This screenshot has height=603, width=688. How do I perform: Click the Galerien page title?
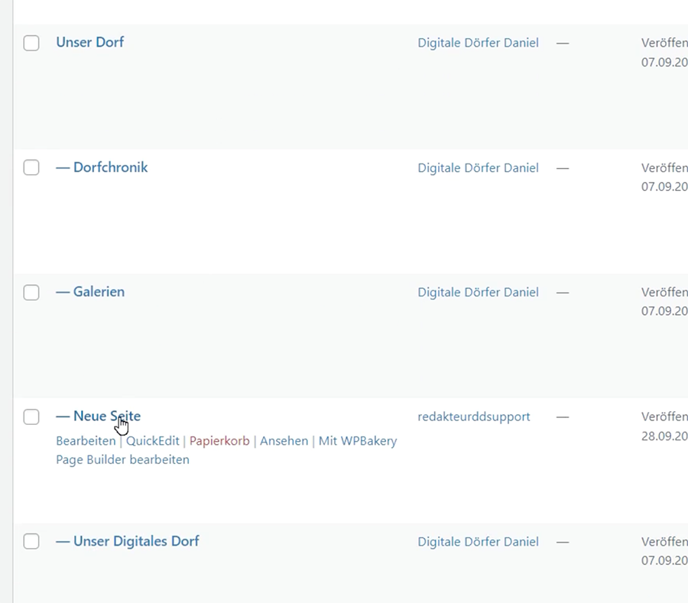[98, 291]
